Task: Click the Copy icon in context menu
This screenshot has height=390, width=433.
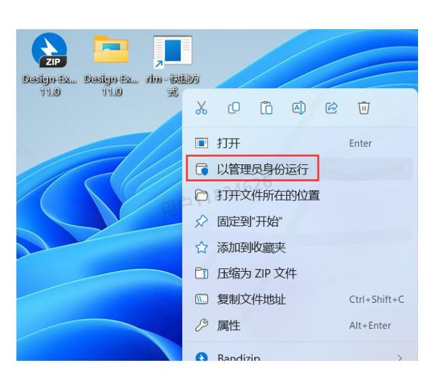Action: pos(234,107)
